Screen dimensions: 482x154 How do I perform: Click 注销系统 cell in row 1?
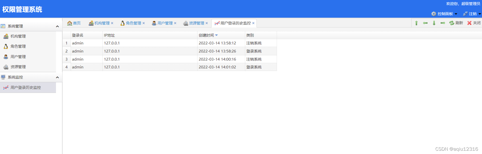click(x=261, y=43)
